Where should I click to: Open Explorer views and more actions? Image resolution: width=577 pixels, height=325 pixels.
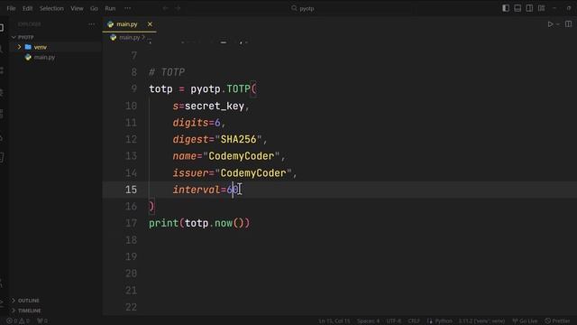[x=91, y=24]
